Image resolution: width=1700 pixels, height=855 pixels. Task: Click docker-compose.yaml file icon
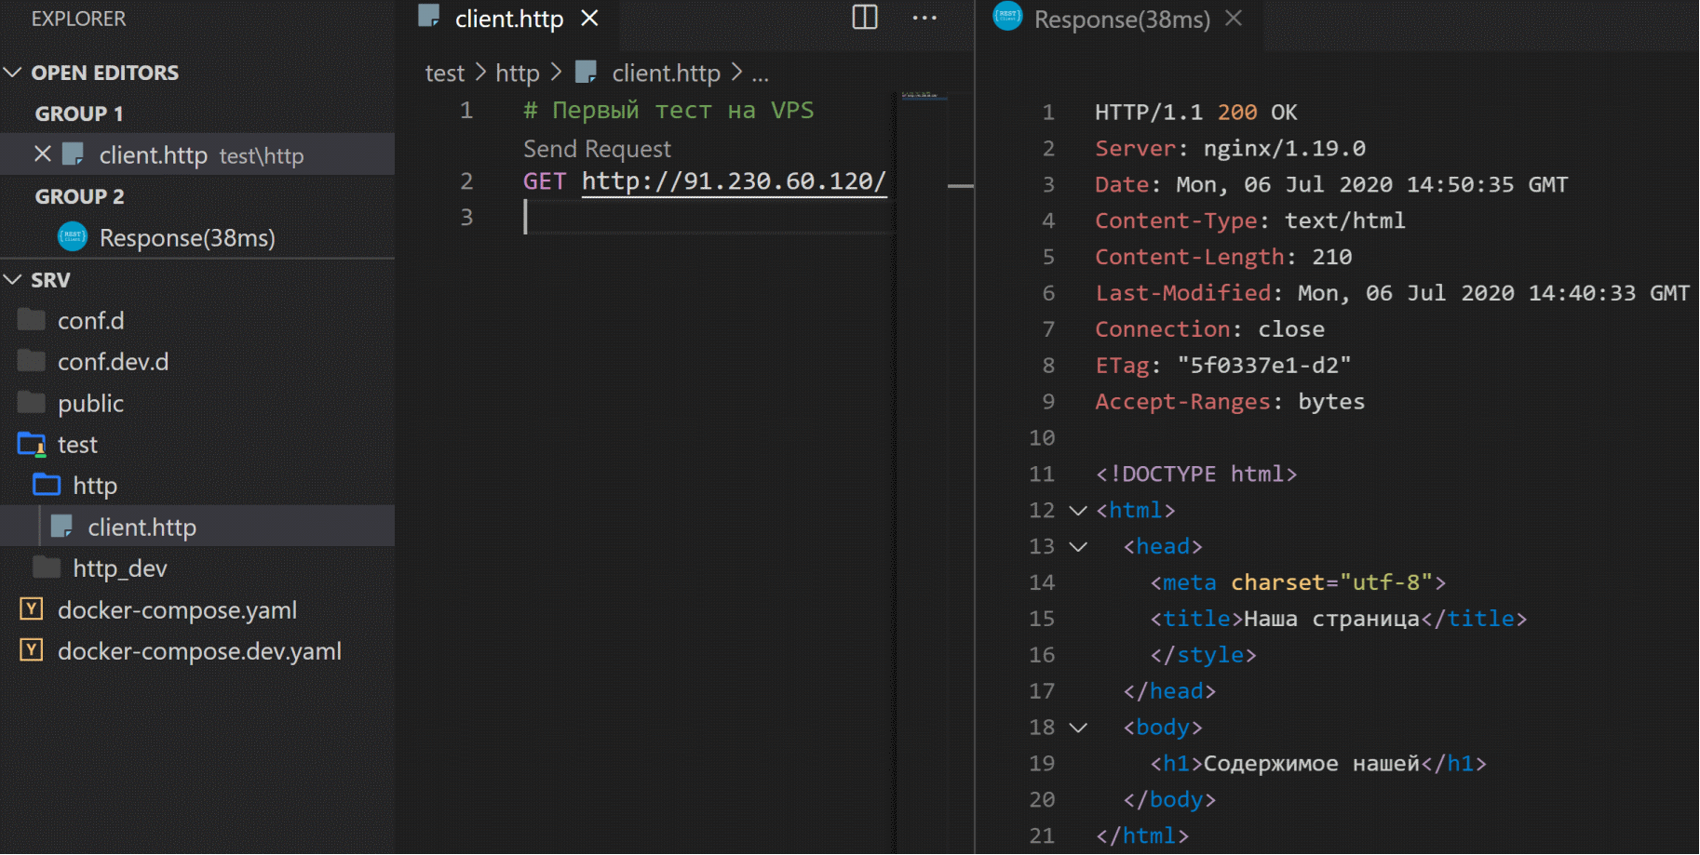(32, 609)
